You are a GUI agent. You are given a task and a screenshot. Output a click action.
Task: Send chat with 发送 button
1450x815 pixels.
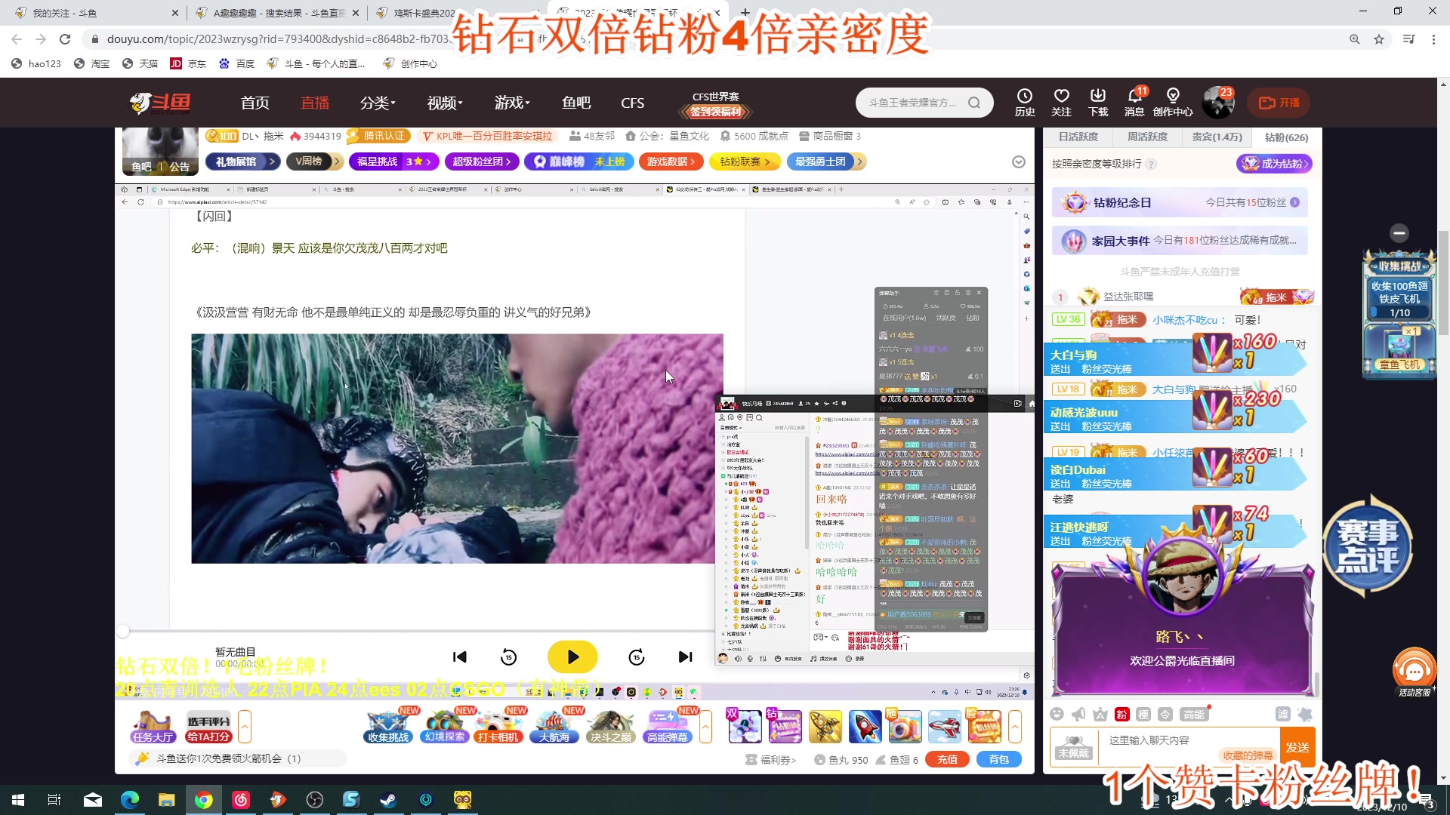click(1297, 746)
